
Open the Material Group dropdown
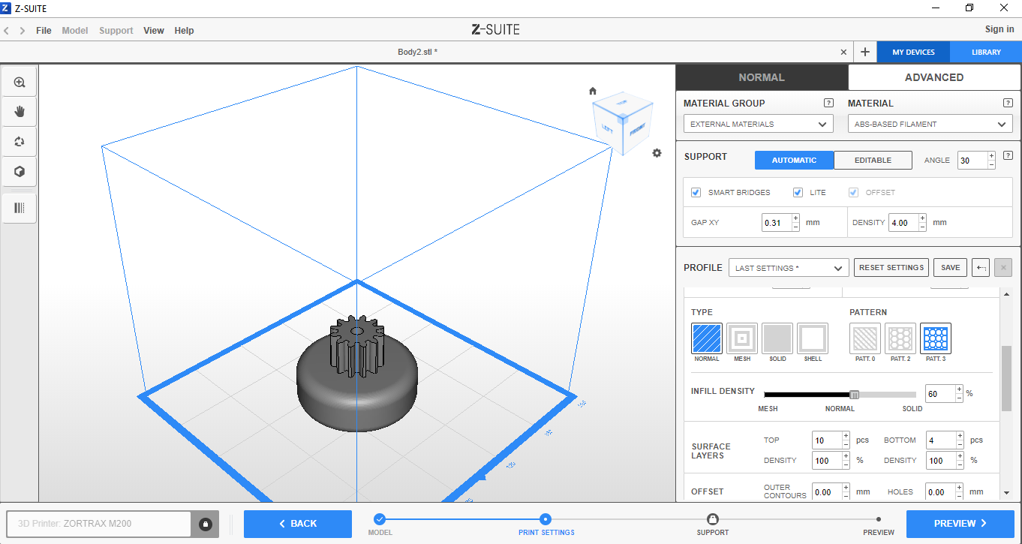pos(758,124)
